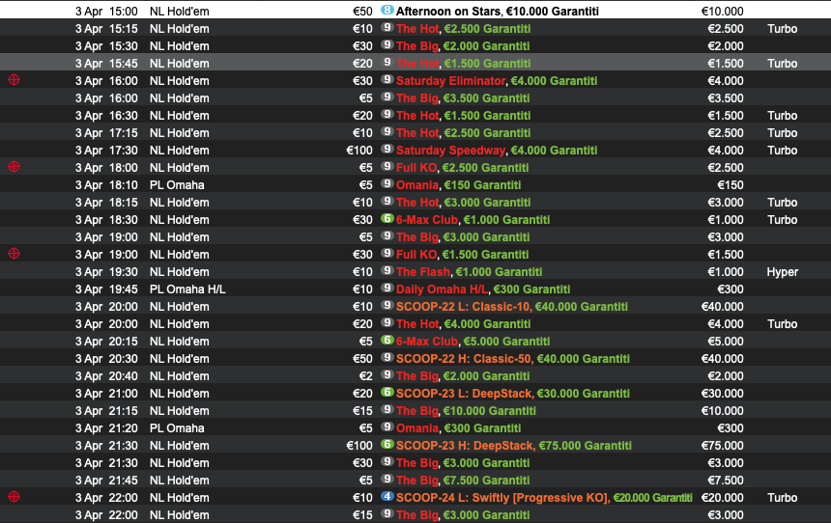Viewport: 831px width, 523px height.
Task: Click 9-max badge on The Big €7.500 Garantiti
Action: 387,479
